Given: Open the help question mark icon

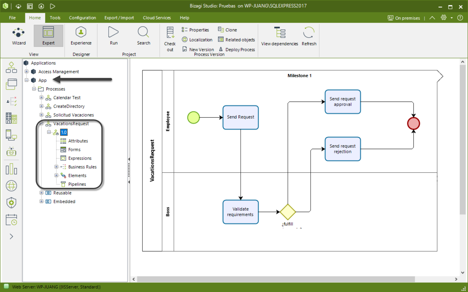Looking at the screenshot, I should click(460, 18).
